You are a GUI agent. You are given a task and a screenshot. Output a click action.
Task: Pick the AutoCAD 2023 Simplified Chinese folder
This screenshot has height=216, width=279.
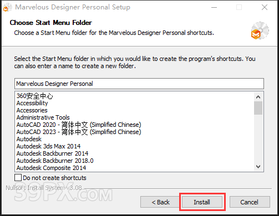79,132
